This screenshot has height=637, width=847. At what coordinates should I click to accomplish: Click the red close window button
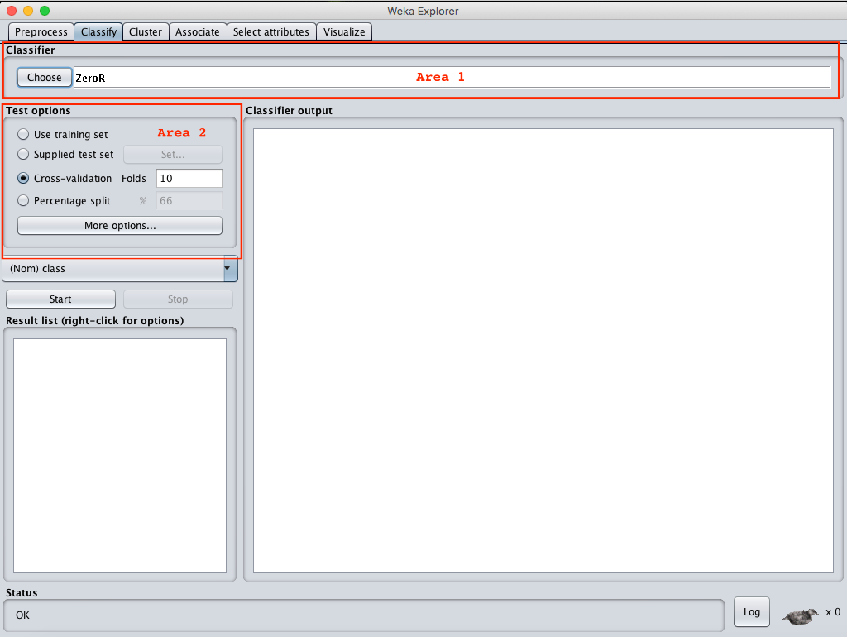[x=12, y=11]
